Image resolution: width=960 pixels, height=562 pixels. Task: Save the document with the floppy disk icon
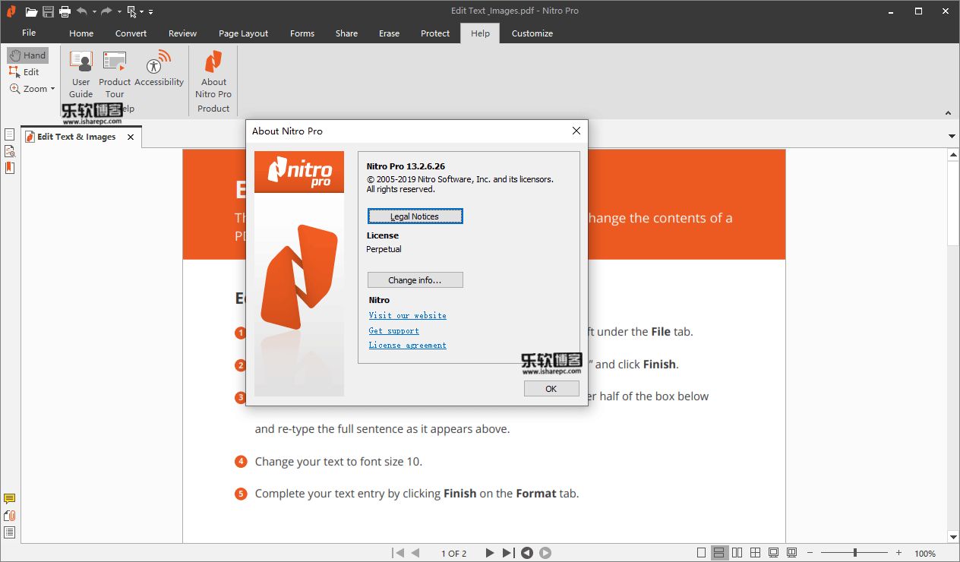pos(49,11)
